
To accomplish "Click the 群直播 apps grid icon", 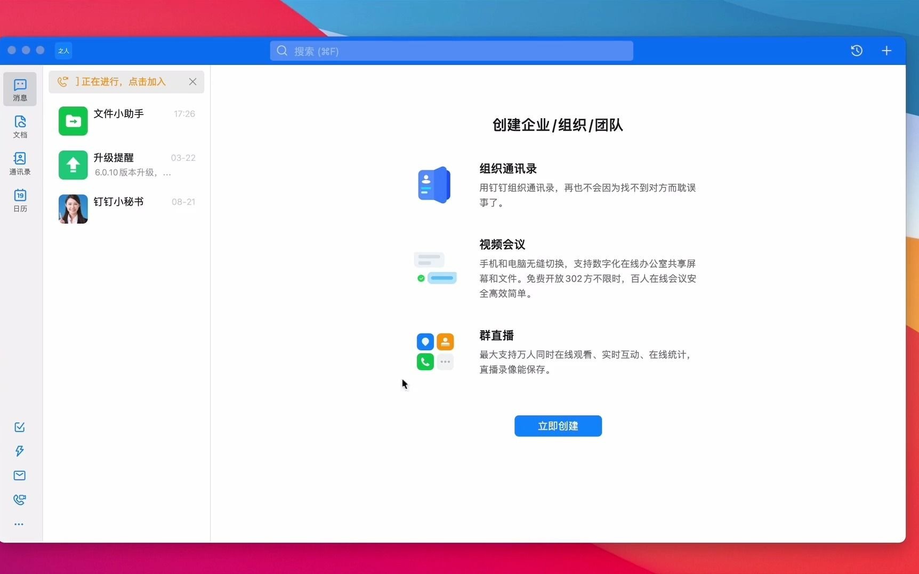I will (x=435, y=351).
